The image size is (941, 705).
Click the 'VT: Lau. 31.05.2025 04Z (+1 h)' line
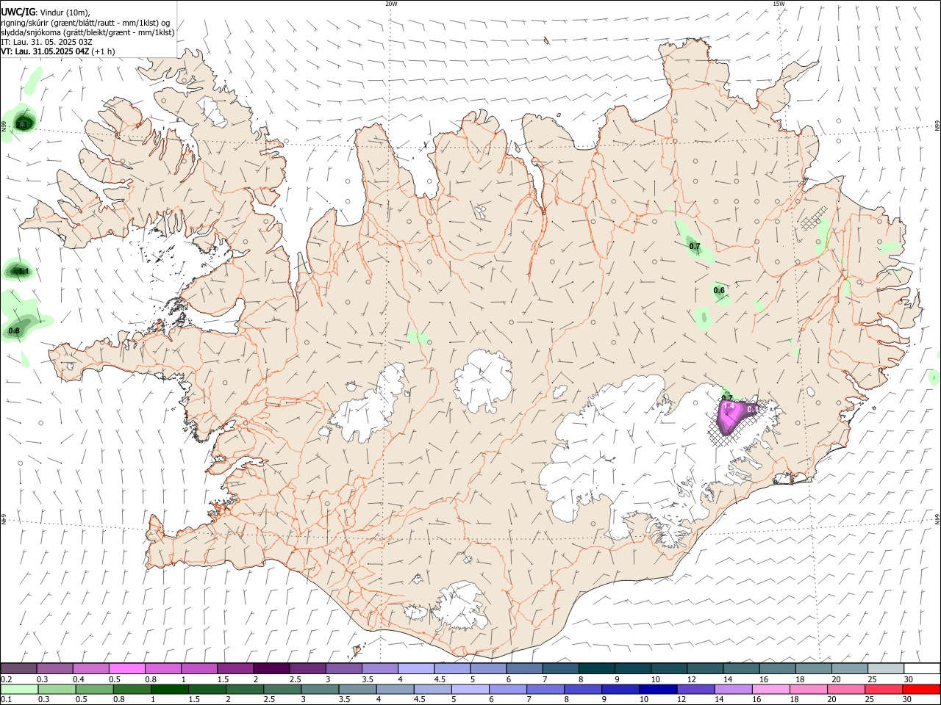(57, 51)
